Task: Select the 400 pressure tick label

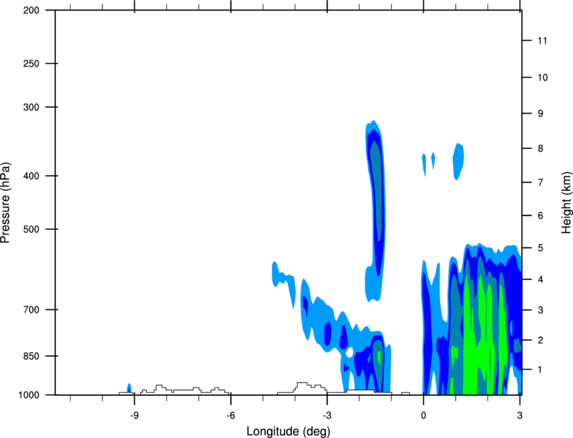Action: click(x=31, y=176)
